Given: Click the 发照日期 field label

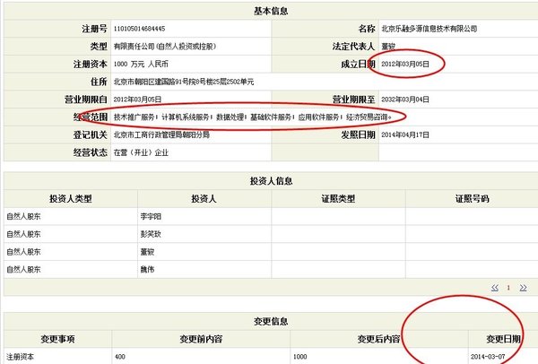Looking at the screenshot, I should pyautogui.click(x=358, y=134).
